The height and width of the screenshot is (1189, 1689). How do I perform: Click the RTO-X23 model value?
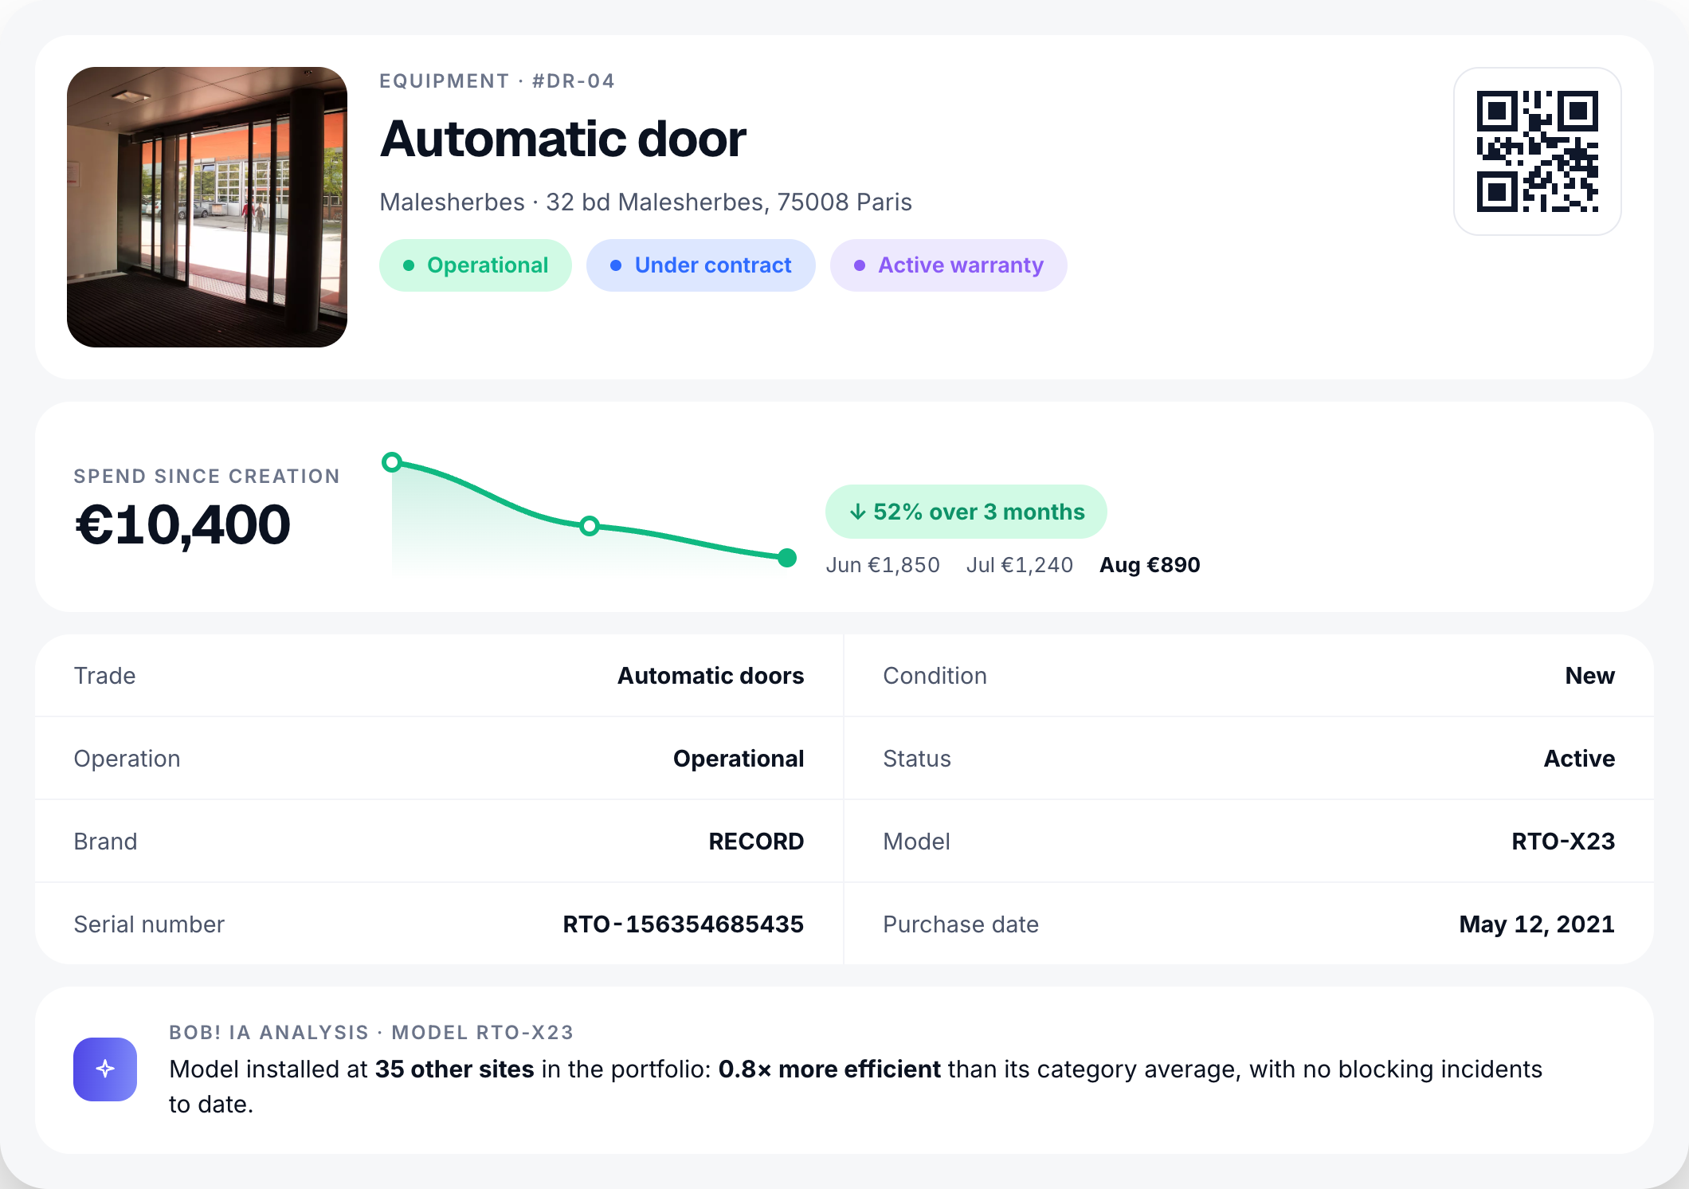tap(1563, 842)
